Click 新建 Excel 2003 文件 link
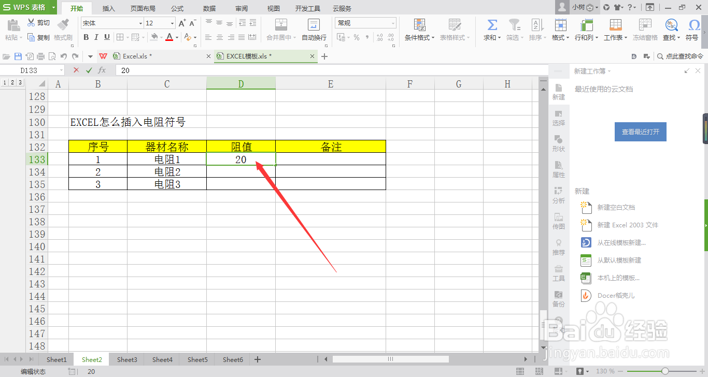This screenshot has width=708, height=377. [x=628, y=225]
